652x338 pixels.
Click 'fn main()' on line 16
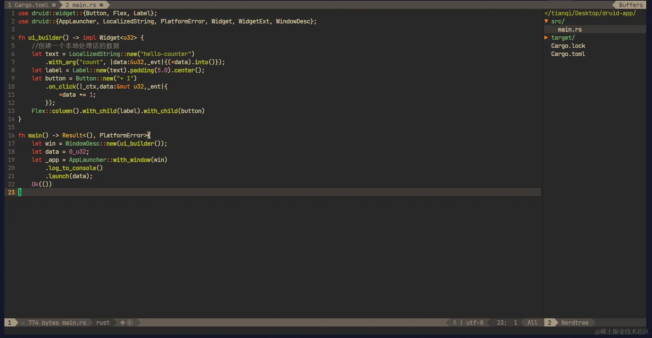(33, 135)
